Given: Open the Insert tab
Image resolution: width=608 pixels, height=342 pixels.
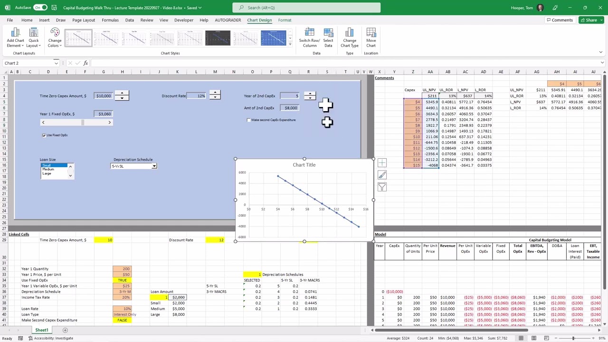Looking at the screenshot, I should tap(44, 20).
